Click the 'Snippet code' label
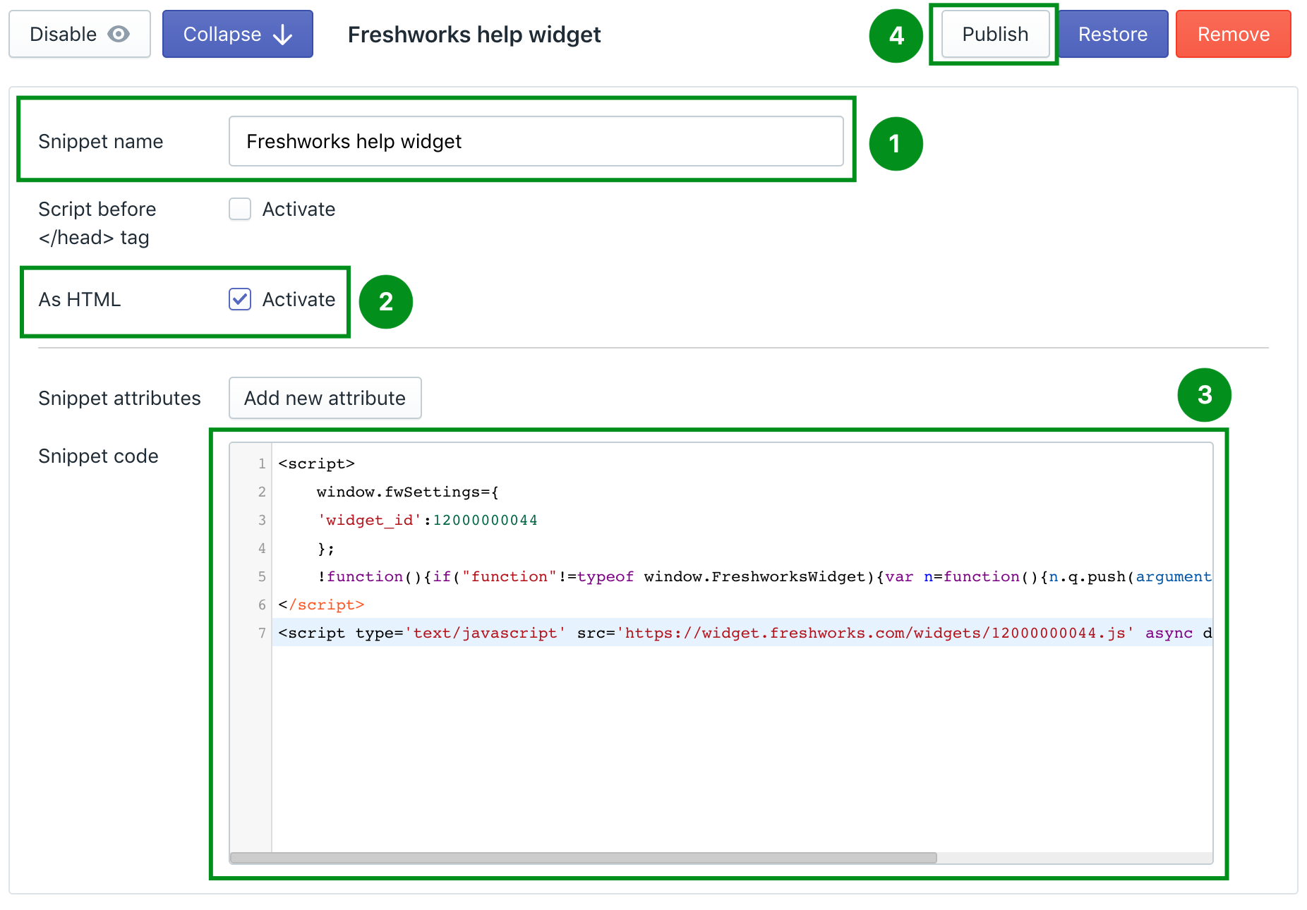This screenshot has width=1307, height=910. pos(98,456)
